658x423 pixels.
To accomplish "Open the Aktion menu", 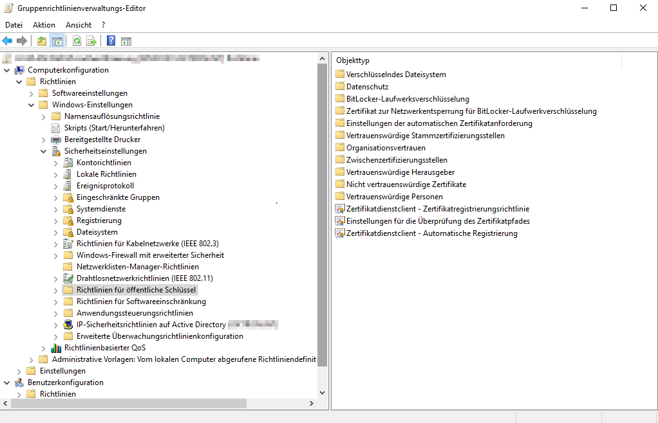I will [x=44, y=24].
